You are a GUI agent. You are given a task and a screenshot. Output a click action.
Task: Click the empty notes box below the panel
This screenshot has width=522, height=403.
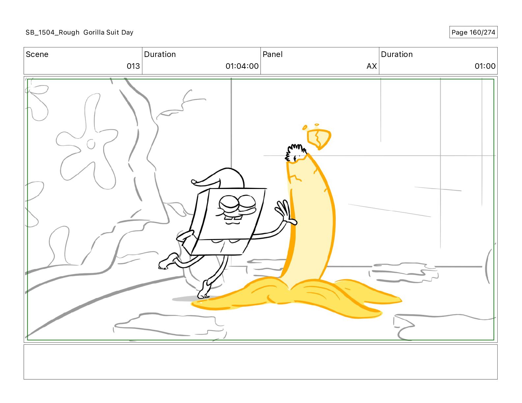coord(260,362)
